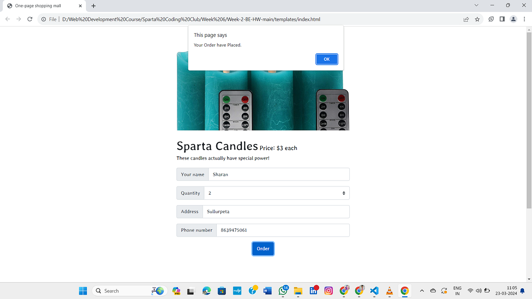Image resolution: width=532 pixels, height=299 pixels.
Task: Open VLC media player from taskbar
Action: [389, 291]
